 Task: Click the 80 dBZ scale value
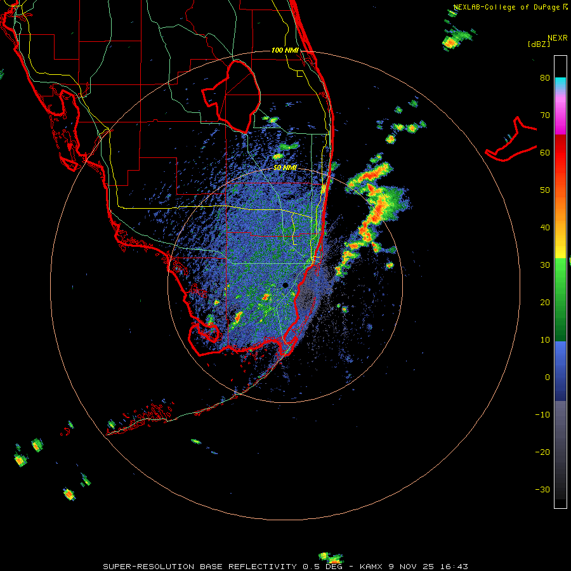tap(545, 78)
